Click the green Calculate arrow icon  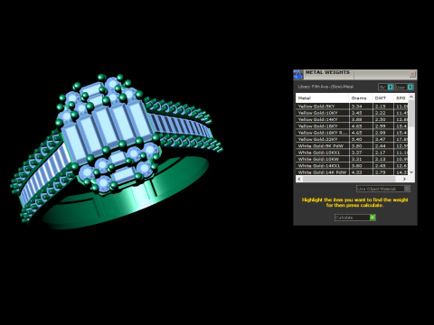373,218
